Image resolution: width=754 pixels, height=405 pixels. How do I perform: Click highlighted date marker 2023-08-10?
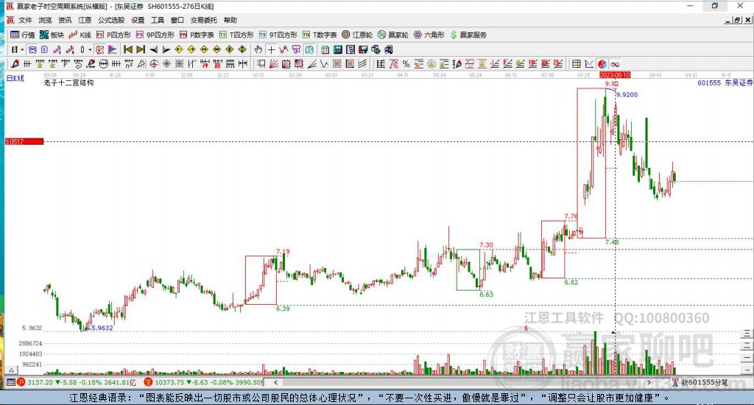pos(615,76)
